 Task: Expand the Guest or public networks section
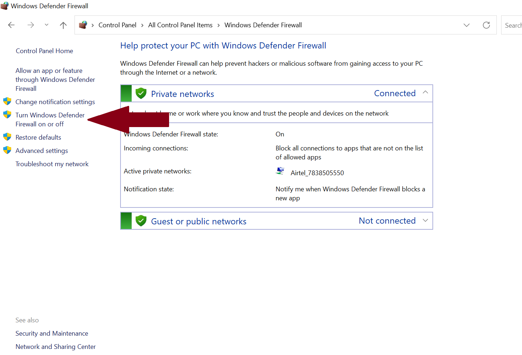pos(425,220)
